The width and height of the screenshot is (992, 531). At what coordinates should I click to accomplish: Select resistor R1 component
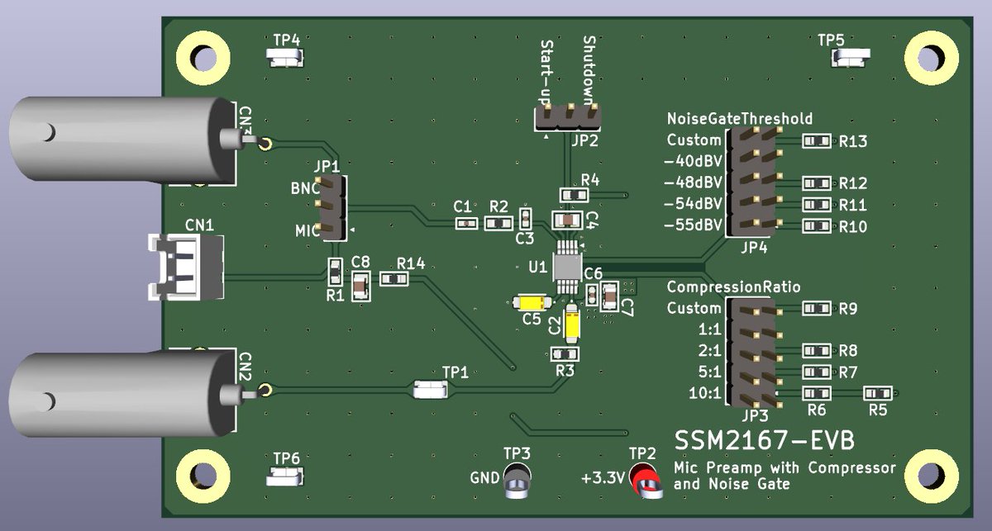(x=335, y=272)
